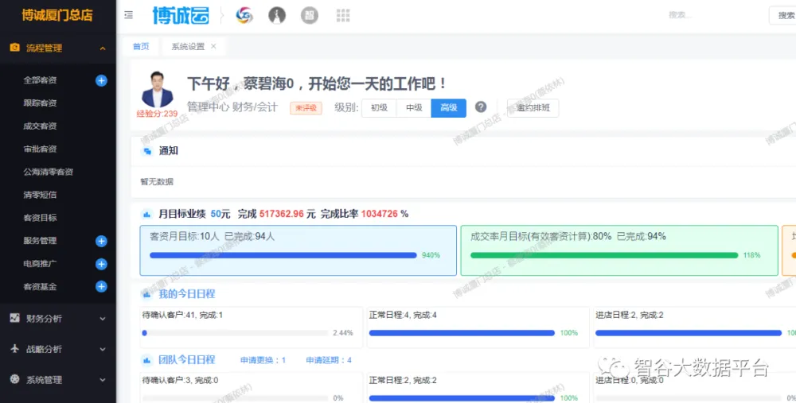Image resolution: width=796 pixels, height=403 pixels.
Task: Close the 系统设置 tab
Action: (x=213, y=47)
